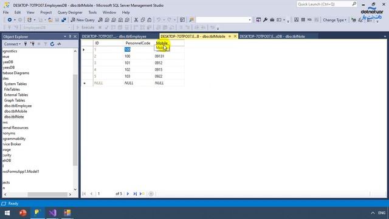Open the solution configurations combo box

tap(224, 20)
